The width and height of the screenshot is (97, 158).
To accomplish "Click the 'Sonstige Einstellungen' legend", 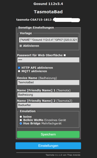I will click(36, 28).
